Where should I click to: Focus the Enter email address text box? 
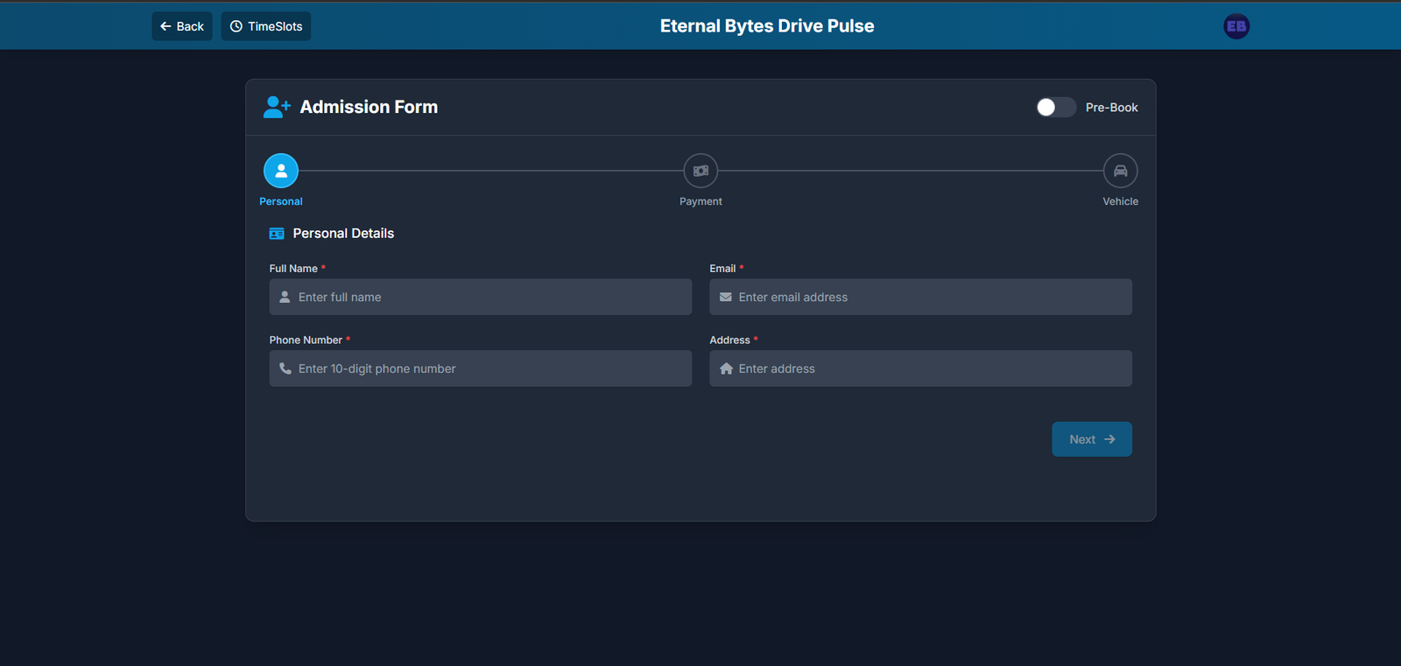[x=930, y=298]
